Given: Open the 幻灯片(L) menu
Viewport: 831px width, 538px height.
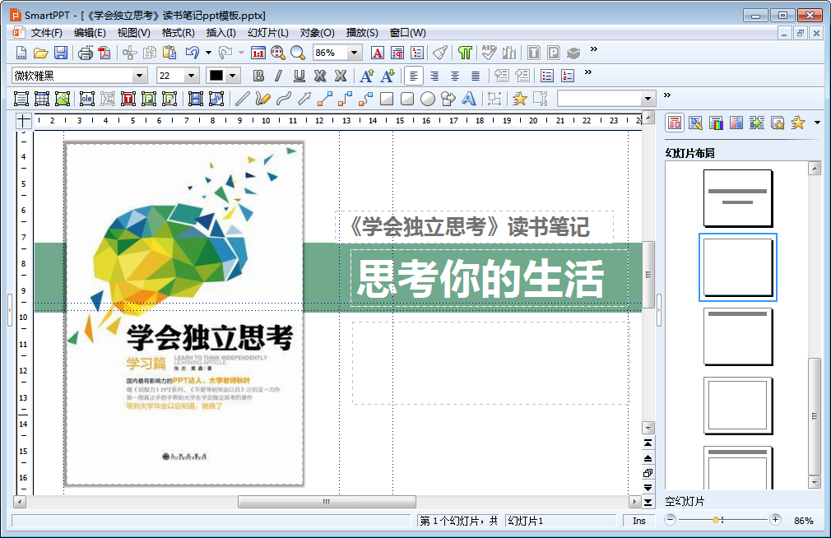Looking at the screenshot, I should [x=268, y=33].
